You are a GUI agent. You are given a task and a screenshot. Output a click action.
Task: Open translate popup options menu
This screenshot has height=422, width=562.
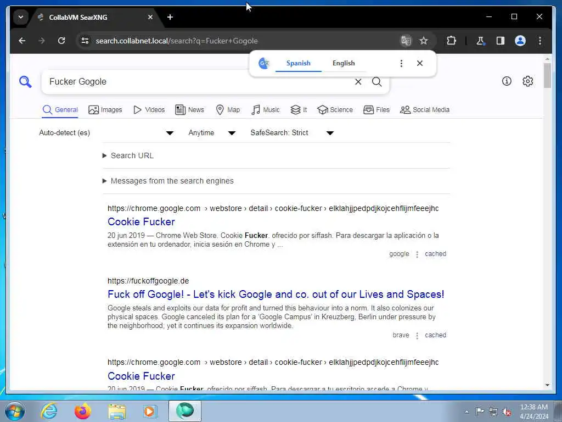(401, 63)
